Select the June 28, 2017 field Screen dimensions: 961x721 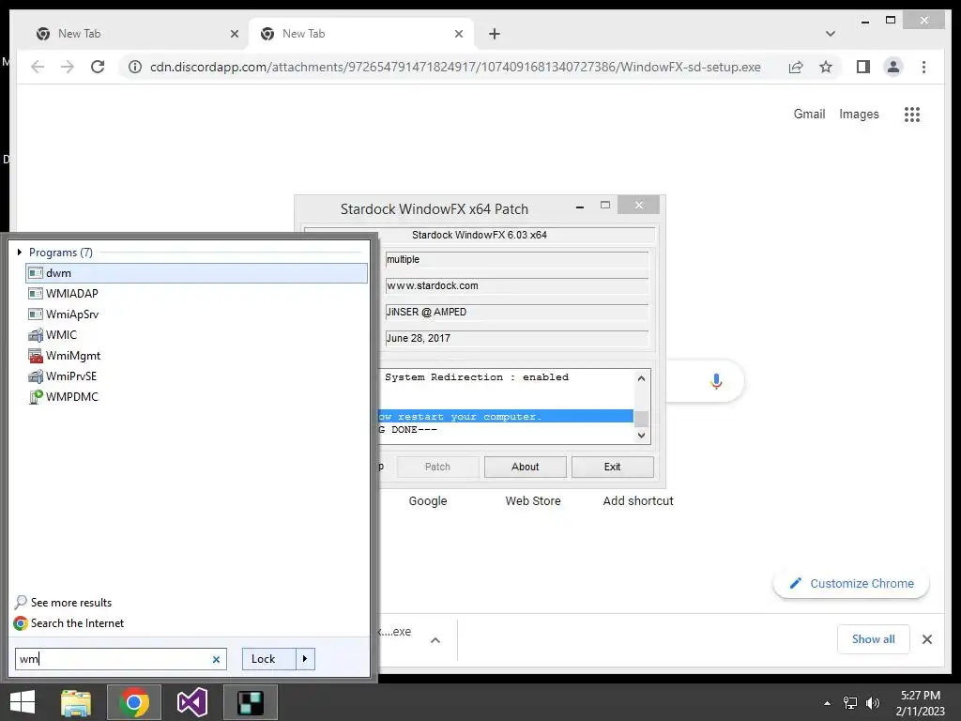click(x=516, y=339)
